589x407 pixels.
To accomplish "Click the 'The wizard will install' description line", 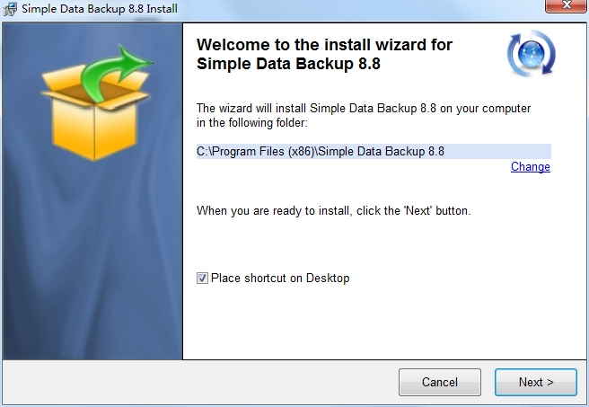I will click(363, 108).
